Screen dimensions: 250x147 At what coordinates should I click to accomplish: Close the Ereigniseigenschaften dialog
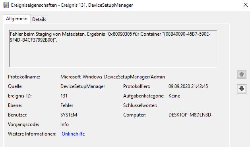coord(246,5)
